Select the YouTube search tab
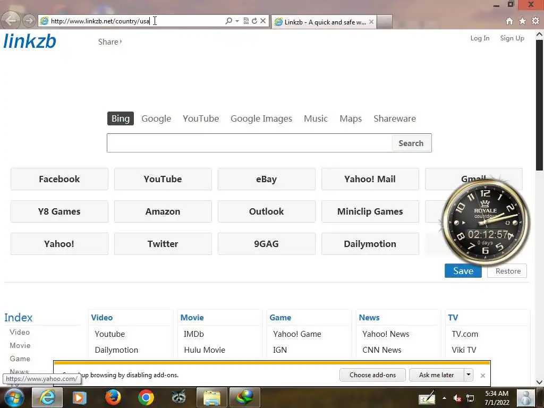Viewport: 544px width, 408px height. 201,118
